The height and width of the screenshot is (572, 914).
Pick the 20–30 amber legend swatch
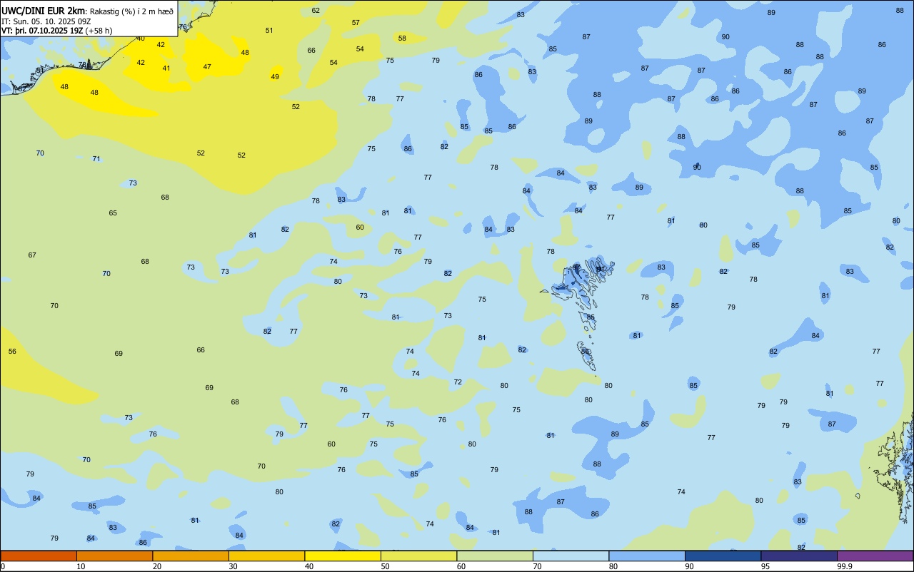[x=191, y=556]
